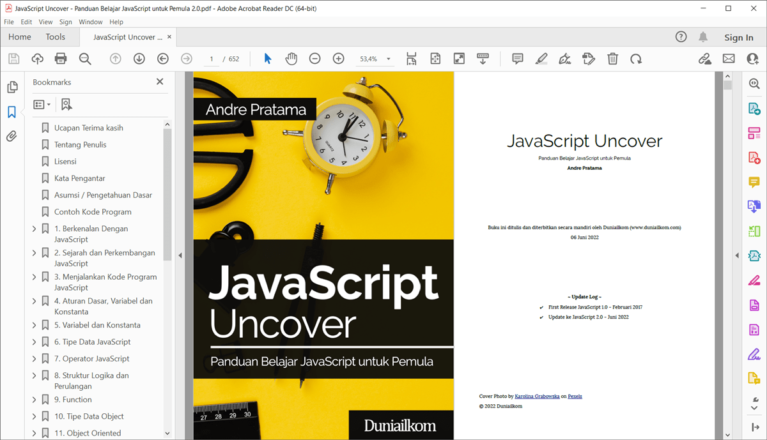Viewport: 767px width, 440px height.
Task: Select the Highlight text pen tool
Action: (541, 59)
